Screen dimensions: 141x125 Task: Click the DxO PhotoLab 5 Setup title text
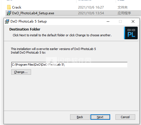pyautogui.click(x=29, y=21)
